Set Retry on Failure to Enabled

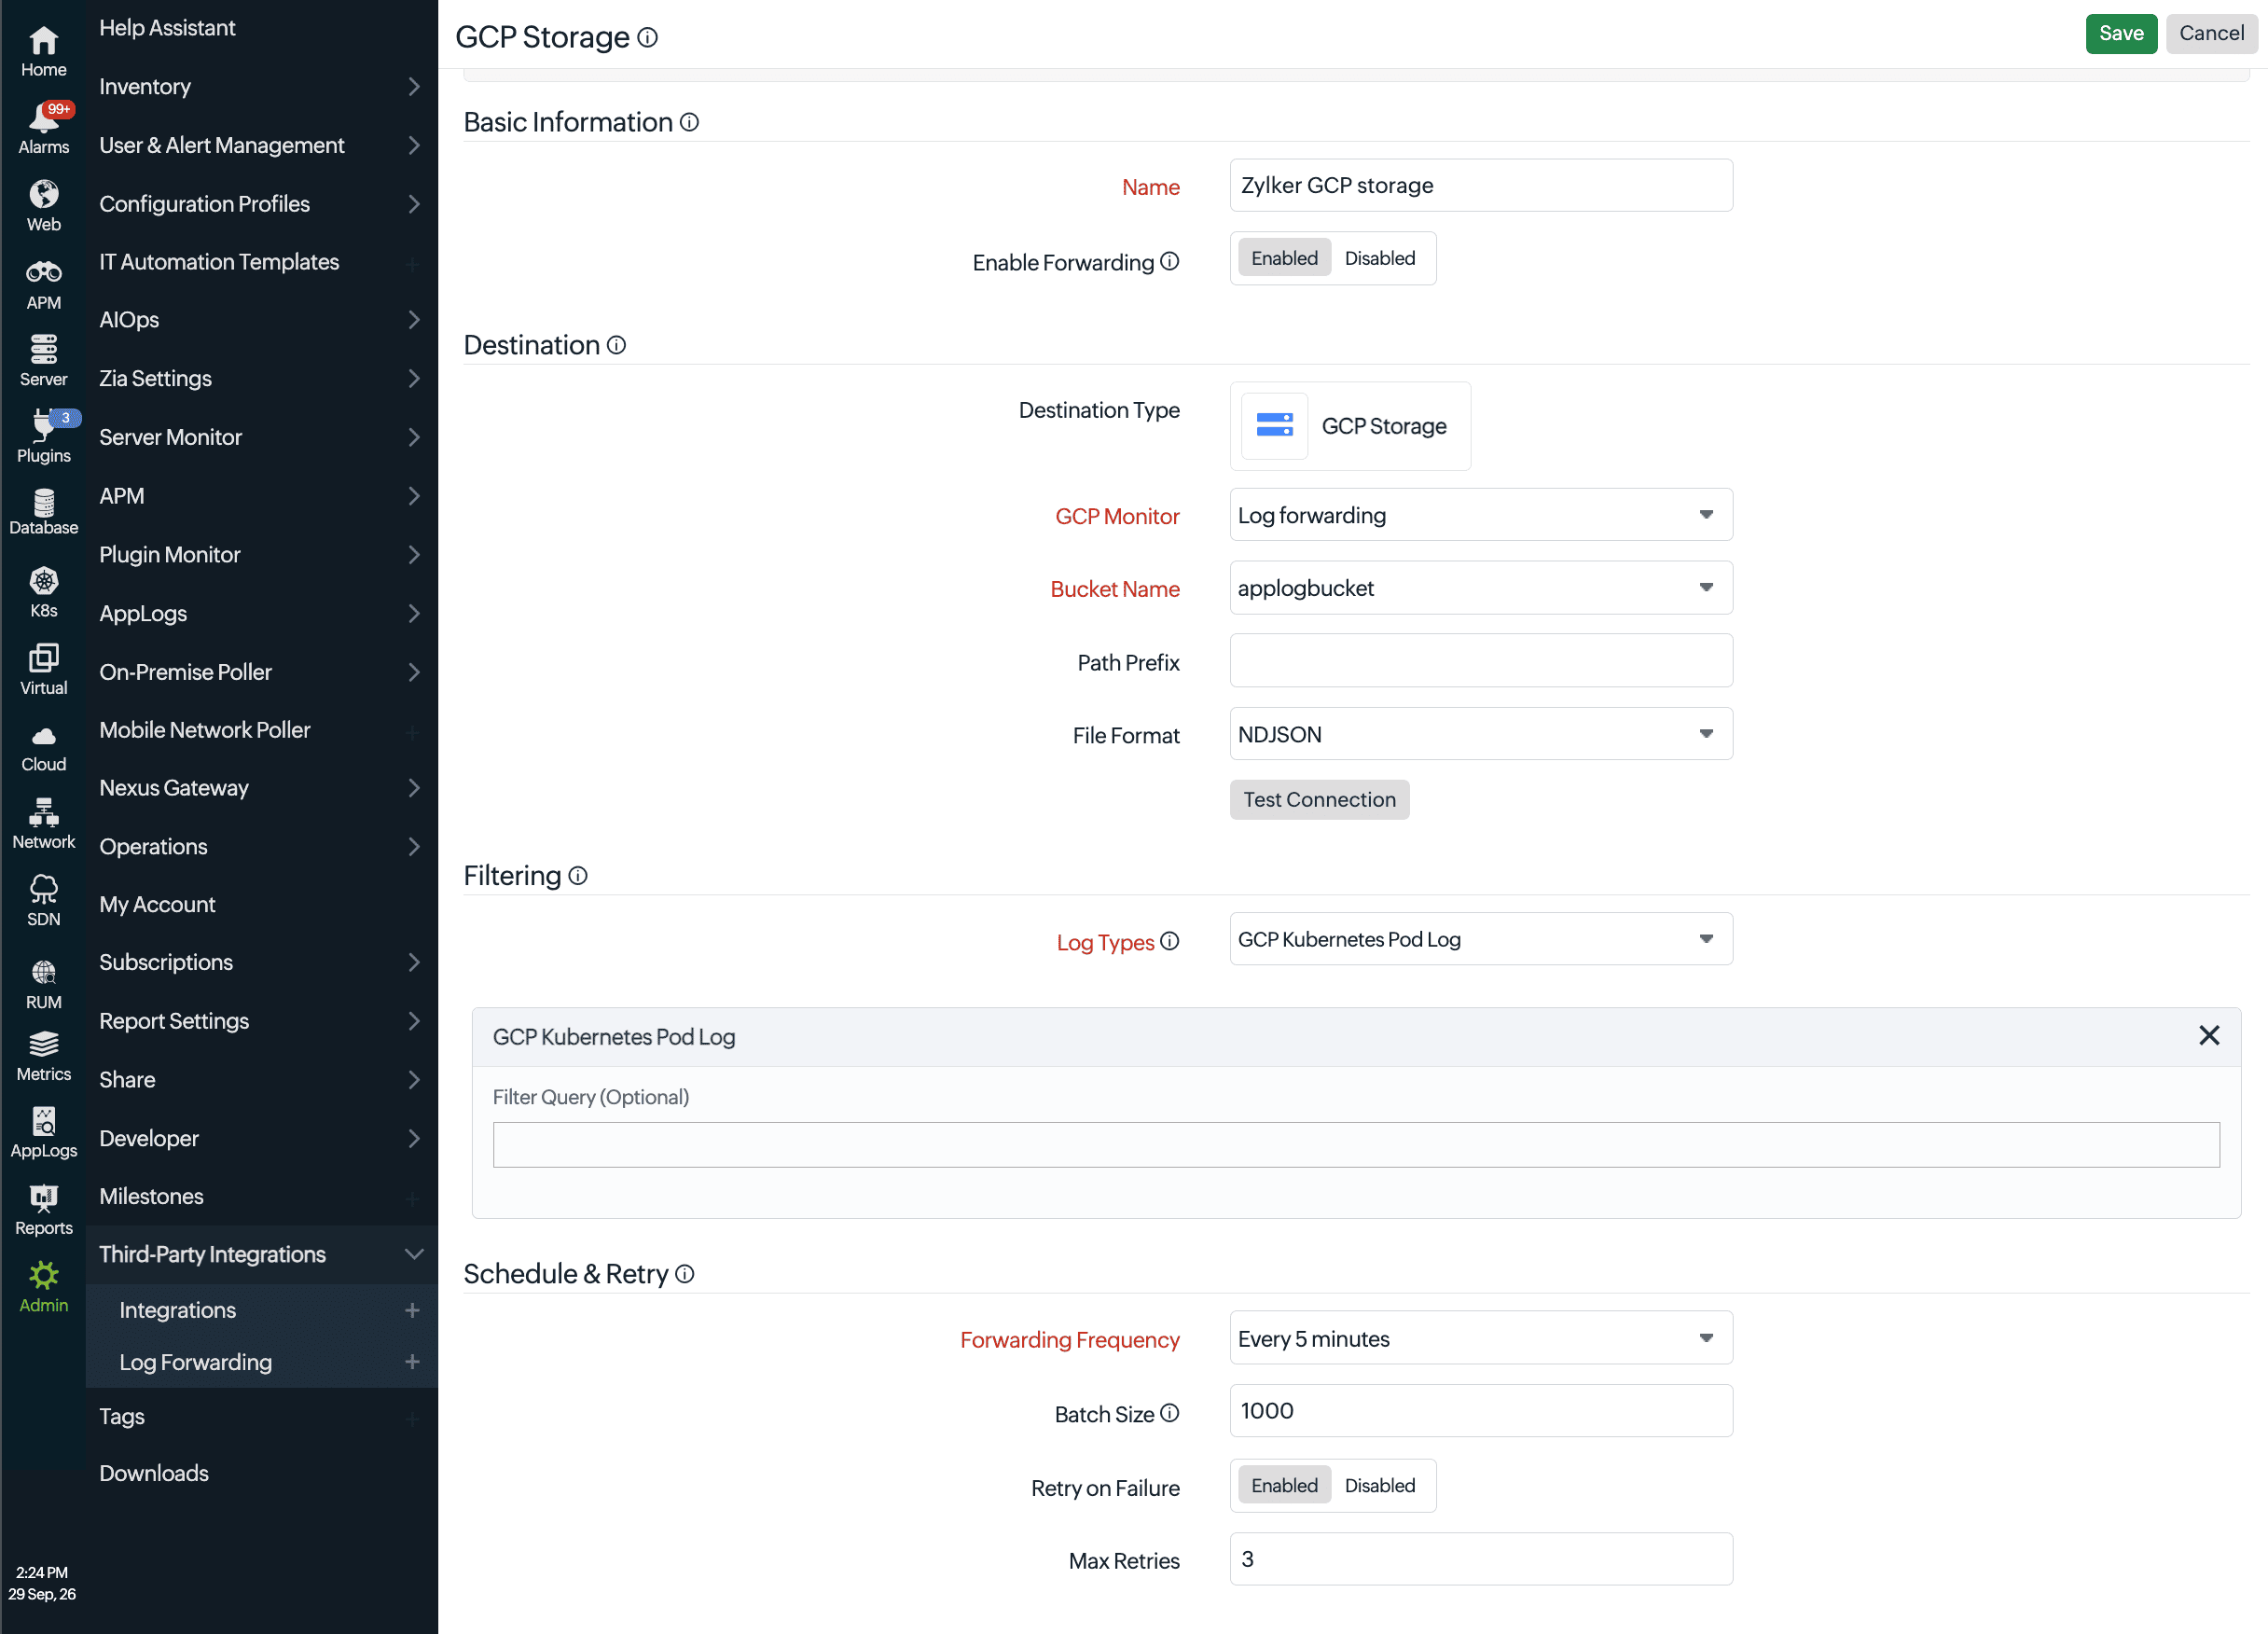click(1284, 1485)
